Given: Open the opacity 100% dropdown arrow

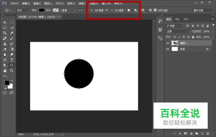Looking at the screenshot, I should pyautogui.click(x=213, y=32).
